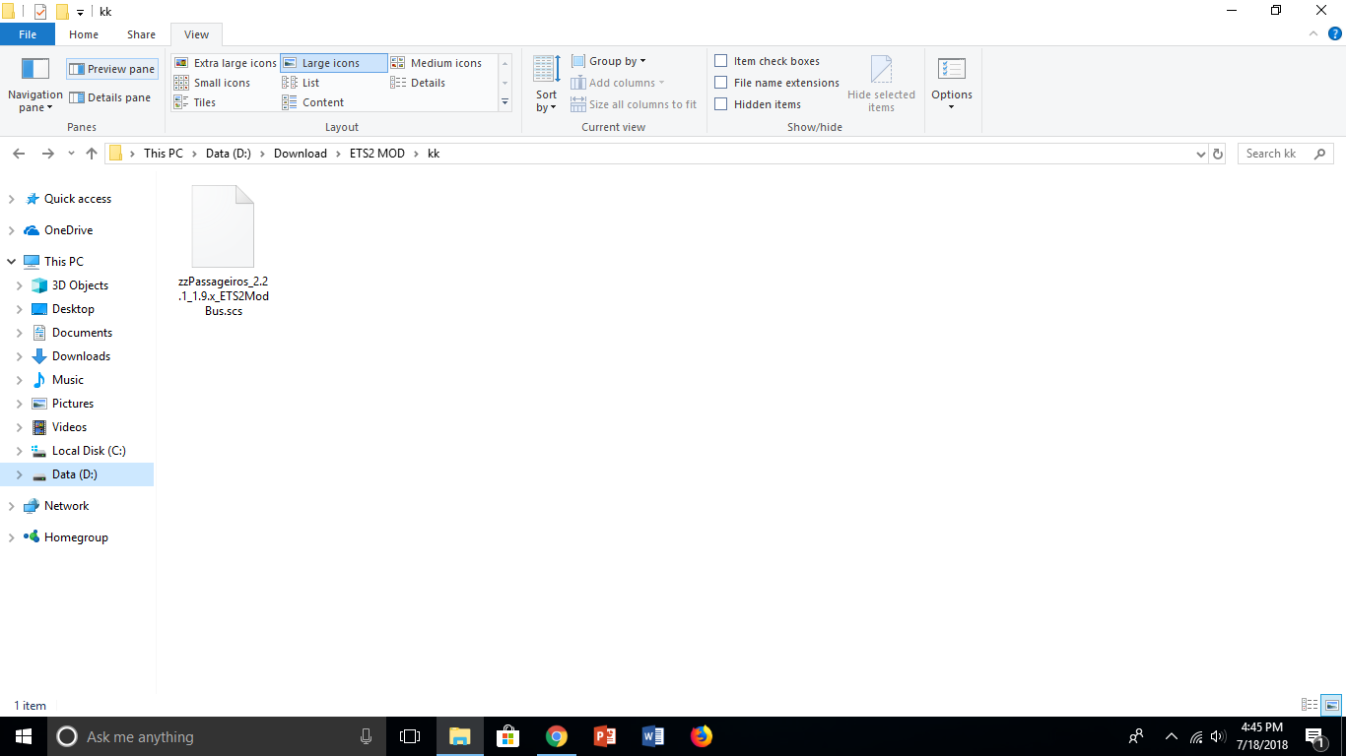
Task: Open the Share ribbon tab
Action: (141, 33)
